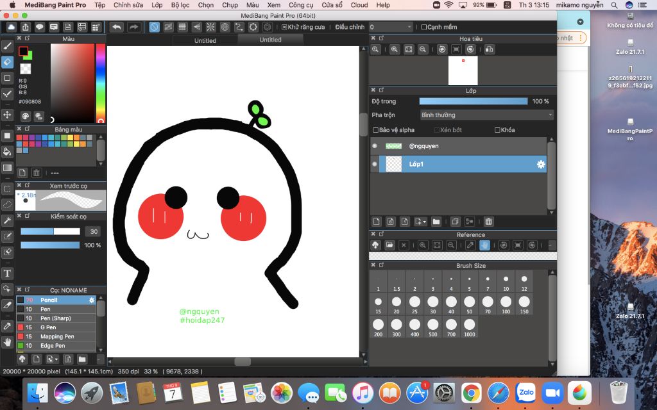This screenshot has width=657, height=410.
Task: Click the Undo arrow in the toolbar
Action: pos(116,27)
